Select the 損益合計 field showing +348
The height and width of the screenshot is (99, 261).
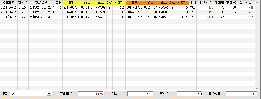tap(241, 94)
